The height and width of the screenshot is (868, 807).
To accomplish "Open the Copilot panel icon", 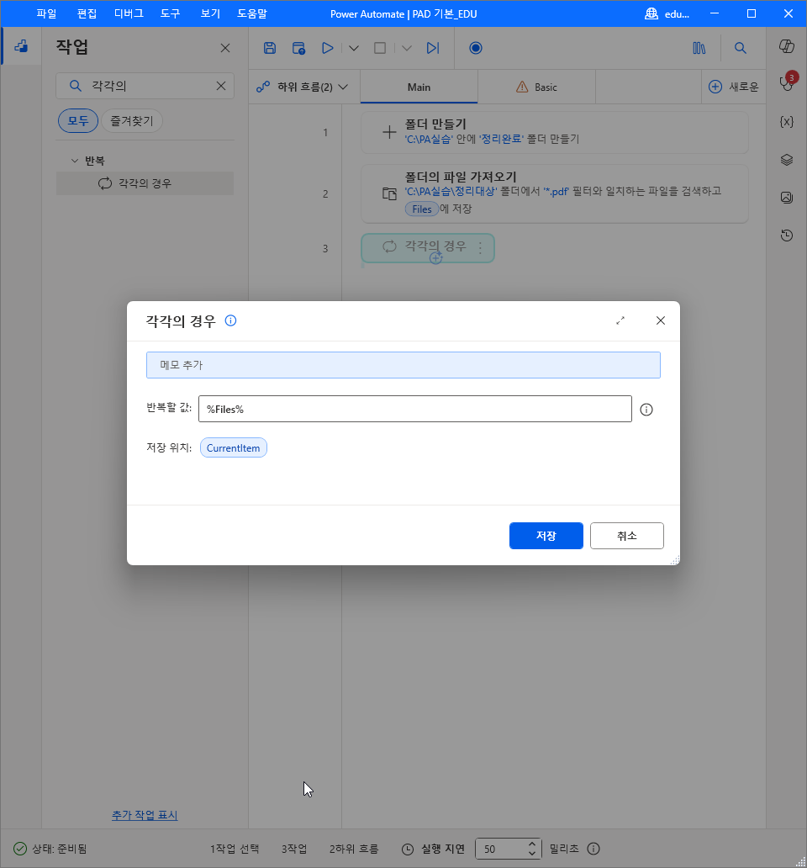I will click(787, 46).
